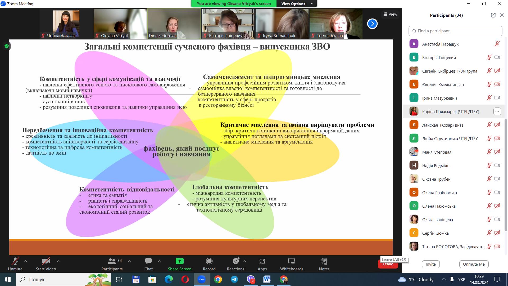Open the Notes panel
The height and width of the screenshot is (286, 508).
pos(324,264)
